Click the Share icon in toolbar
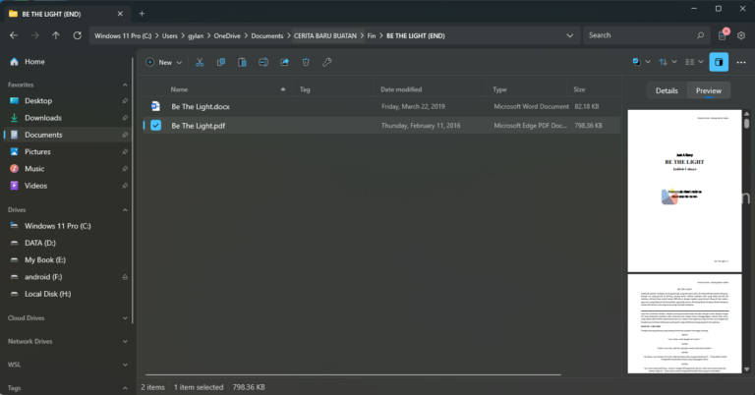 point(284,62)
